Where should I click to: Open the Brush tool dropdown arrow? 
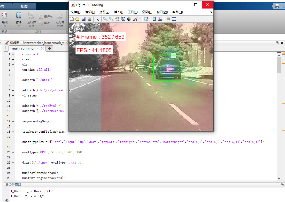(x=140, y=19)
